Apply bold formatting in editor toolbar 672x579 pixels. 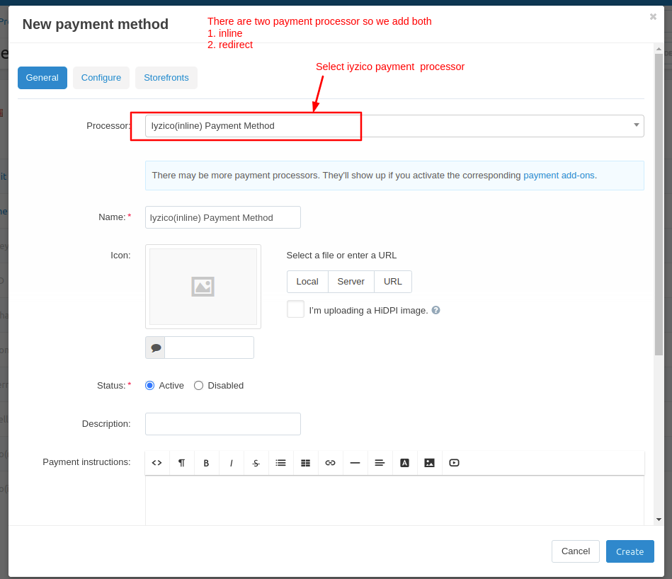tap(206, 462)
